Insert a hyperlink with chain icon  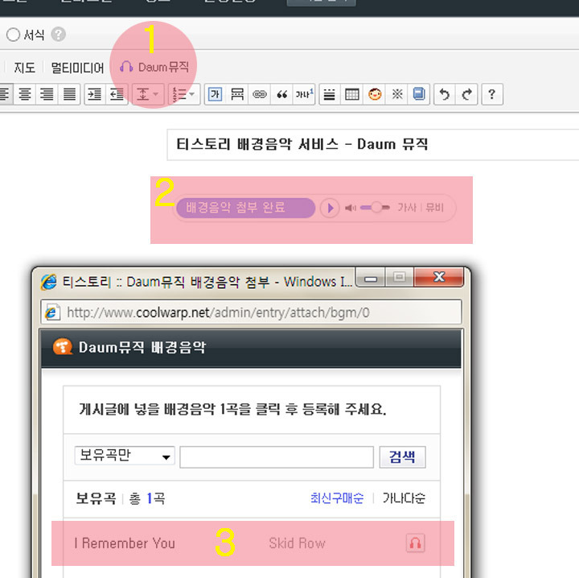pyautogui.click(x=260, y=94)
